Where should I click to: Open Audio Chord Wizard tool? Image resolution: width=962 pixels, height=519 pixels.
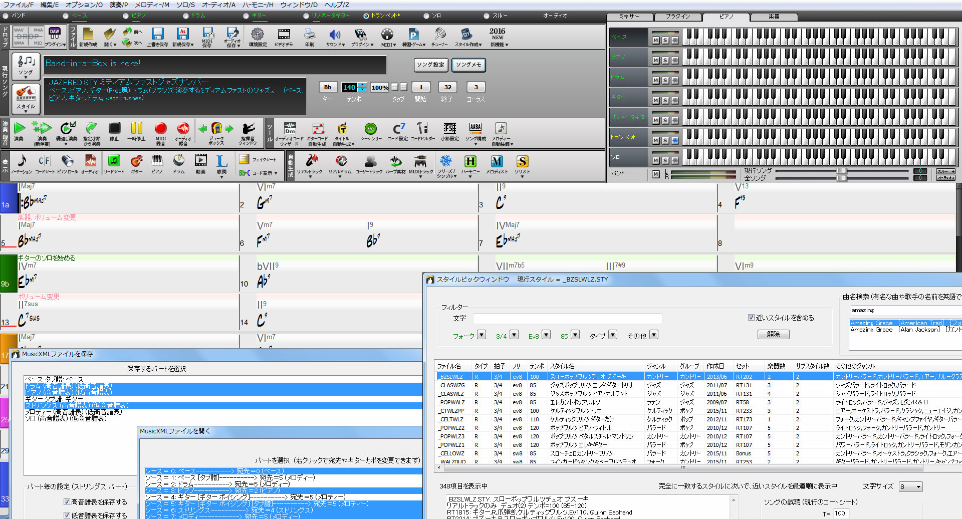point(289,133)
